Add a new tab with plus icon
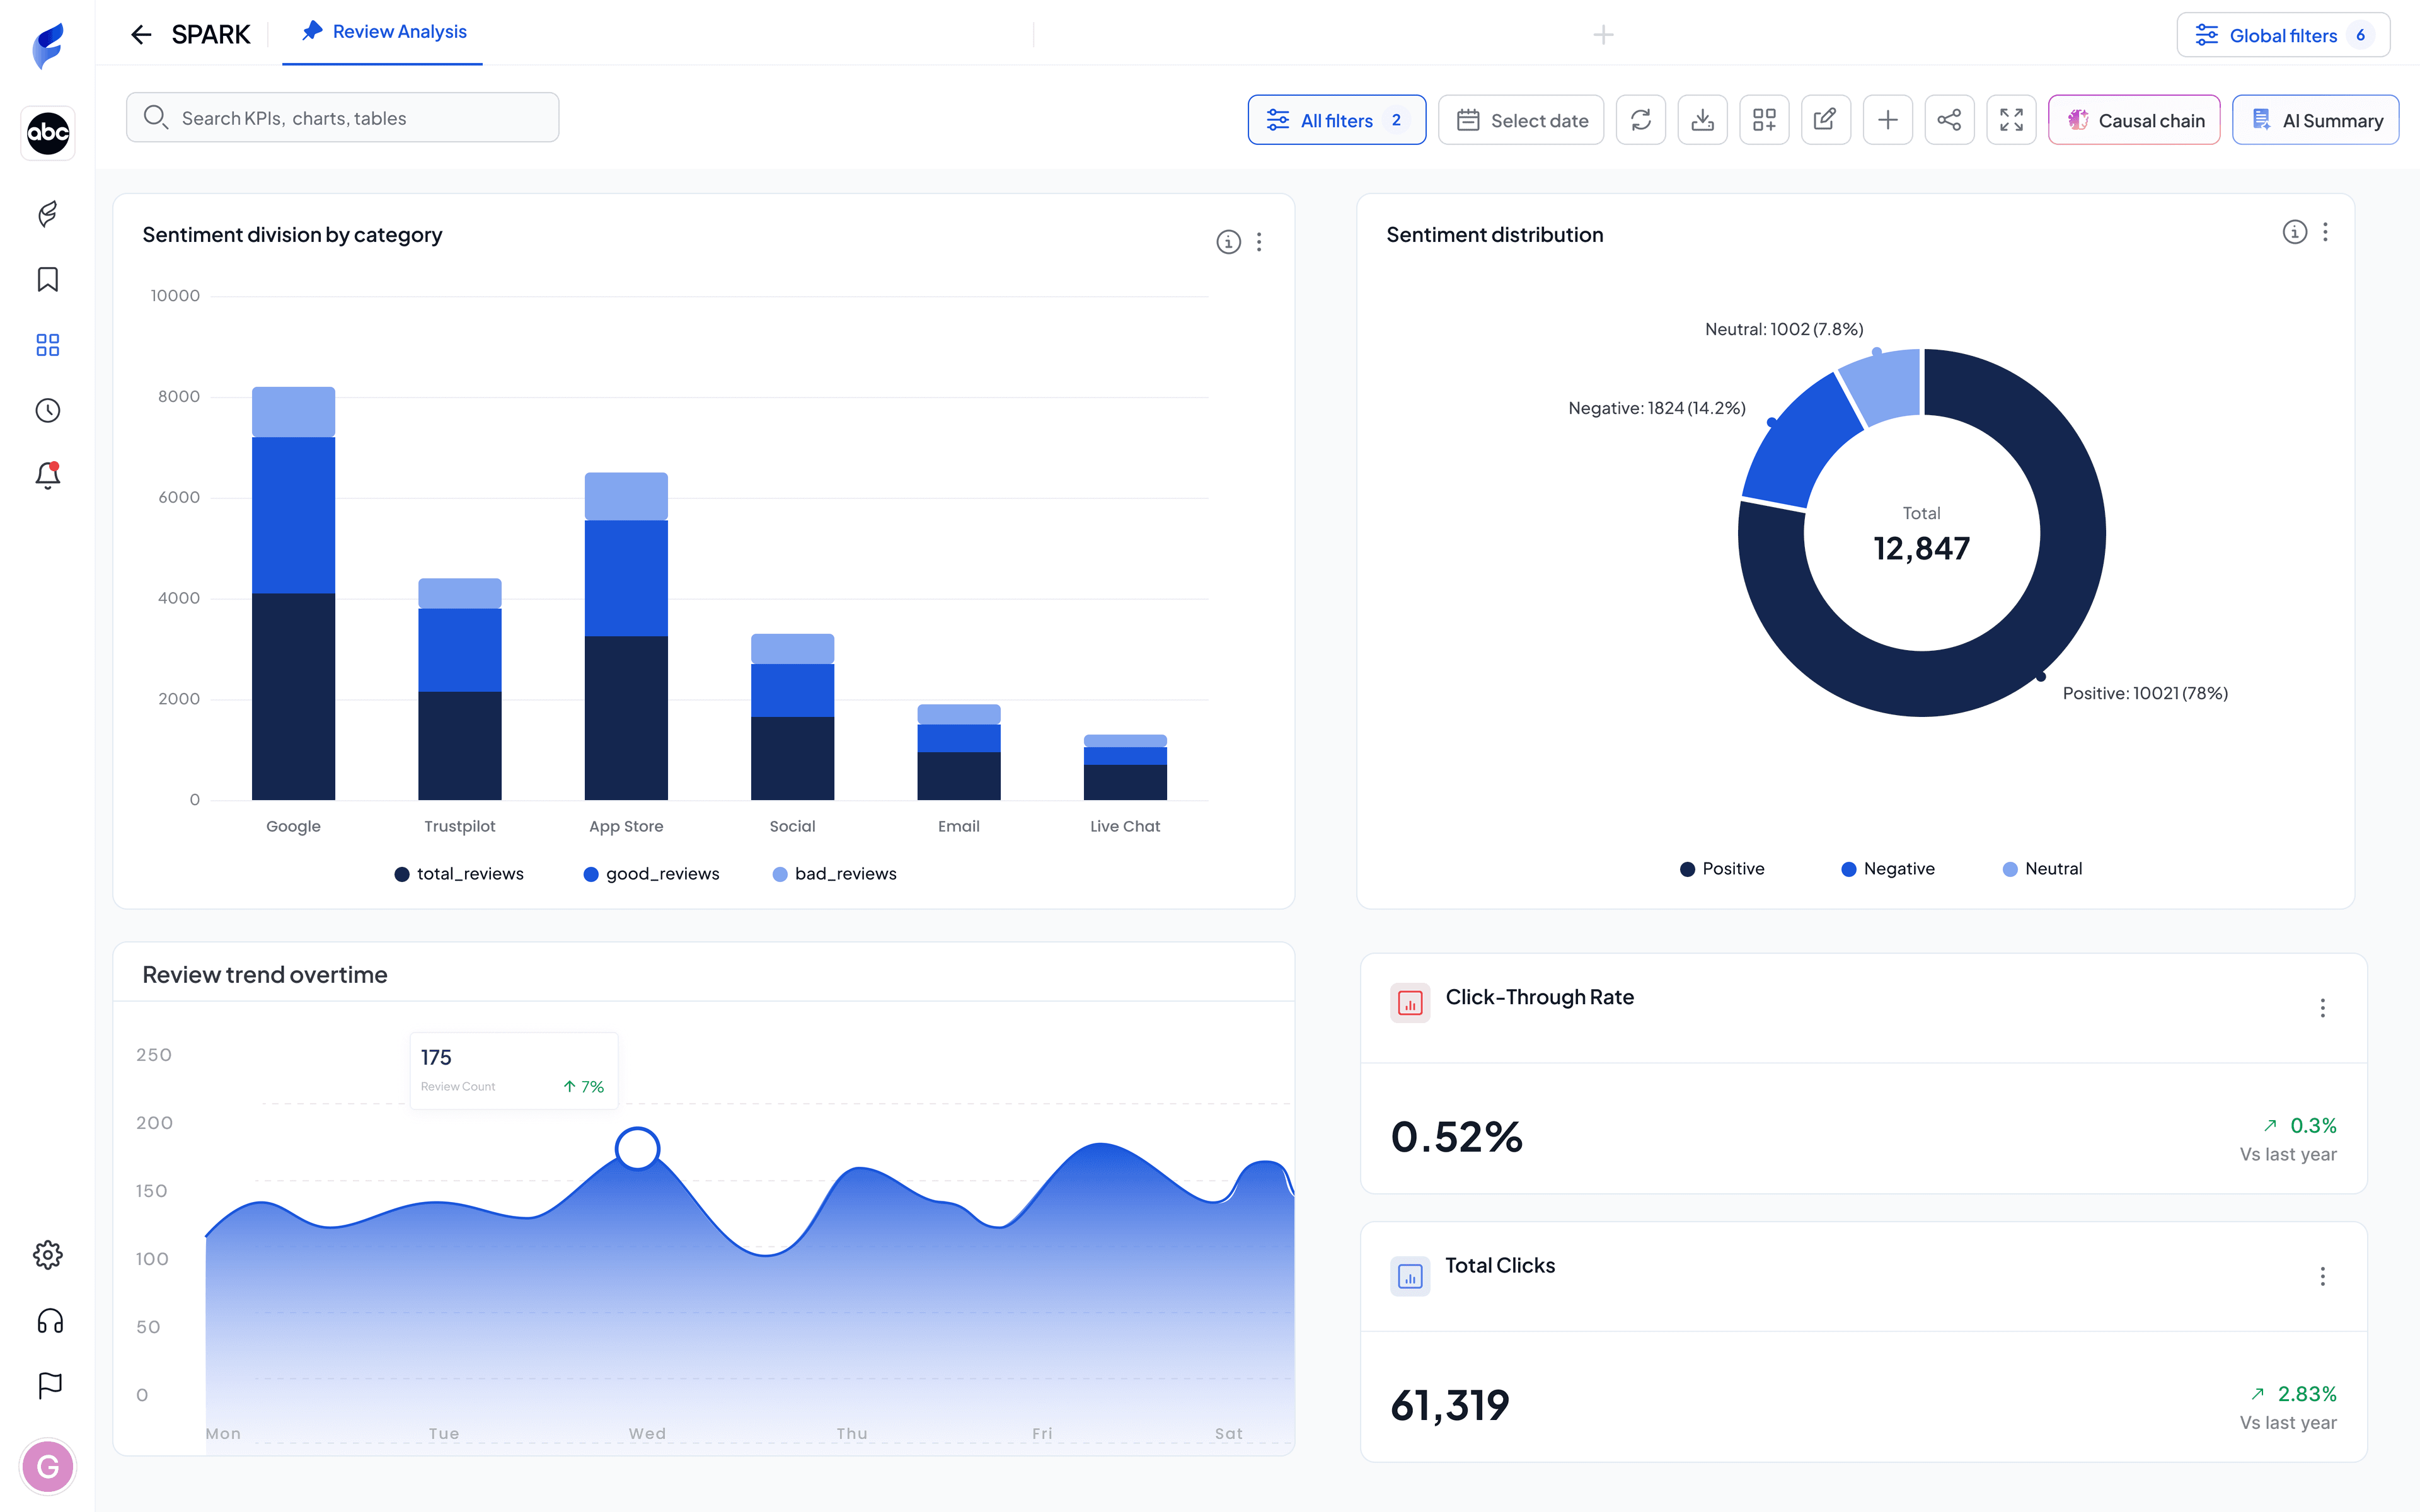2420x1512 pixels. pos(1603,35)
